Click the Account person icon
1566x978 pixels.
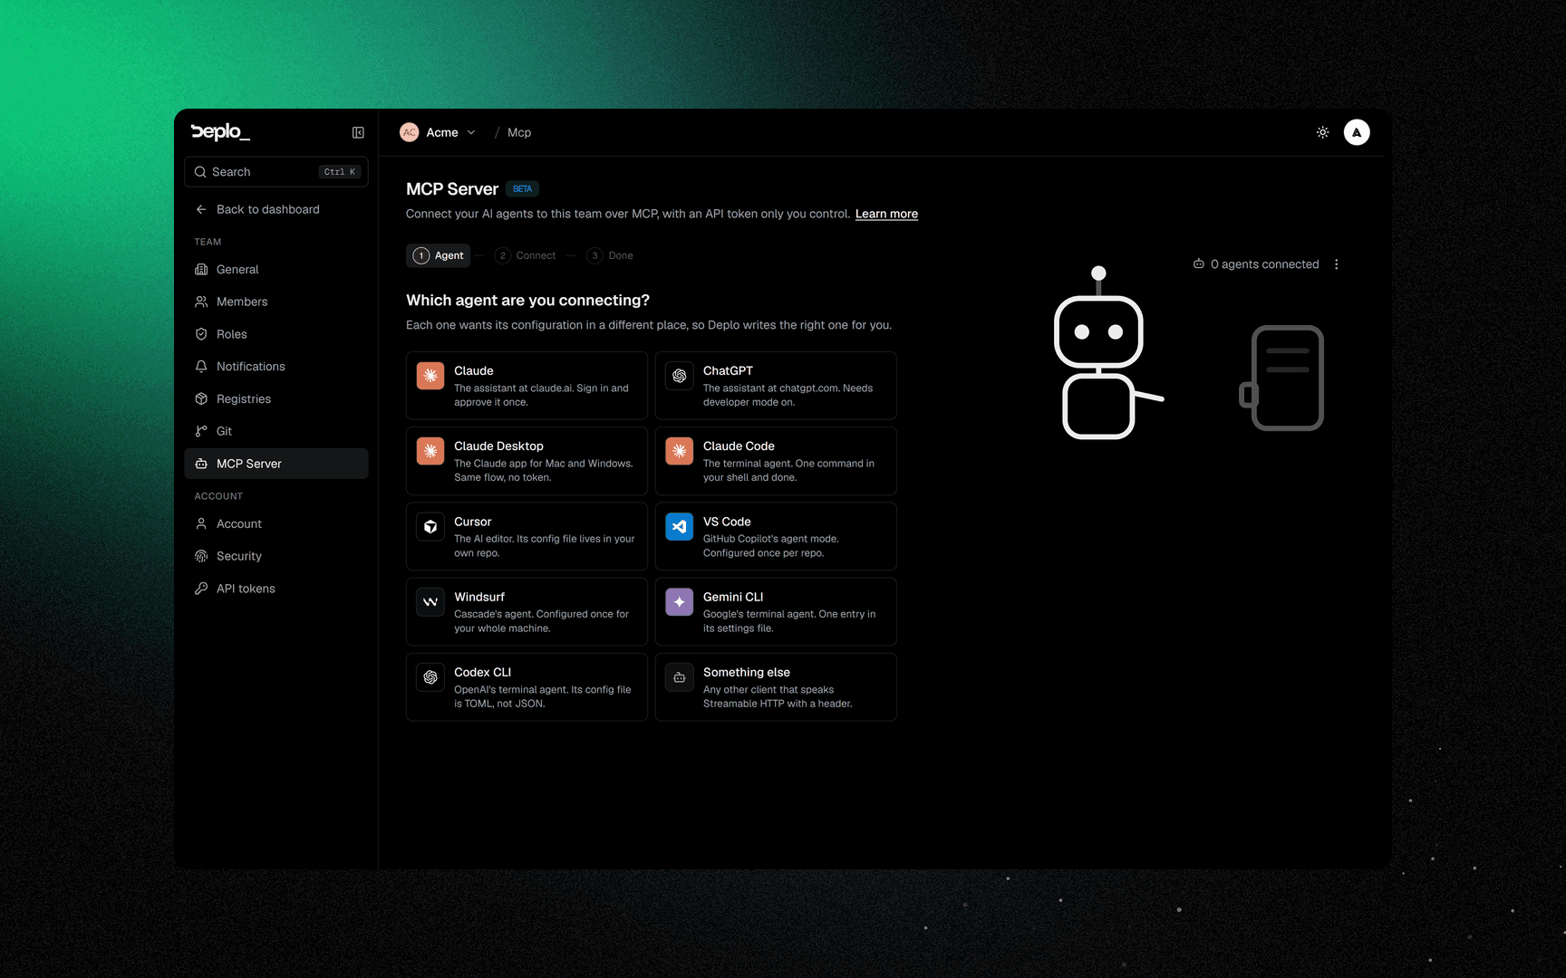(201, 523)
